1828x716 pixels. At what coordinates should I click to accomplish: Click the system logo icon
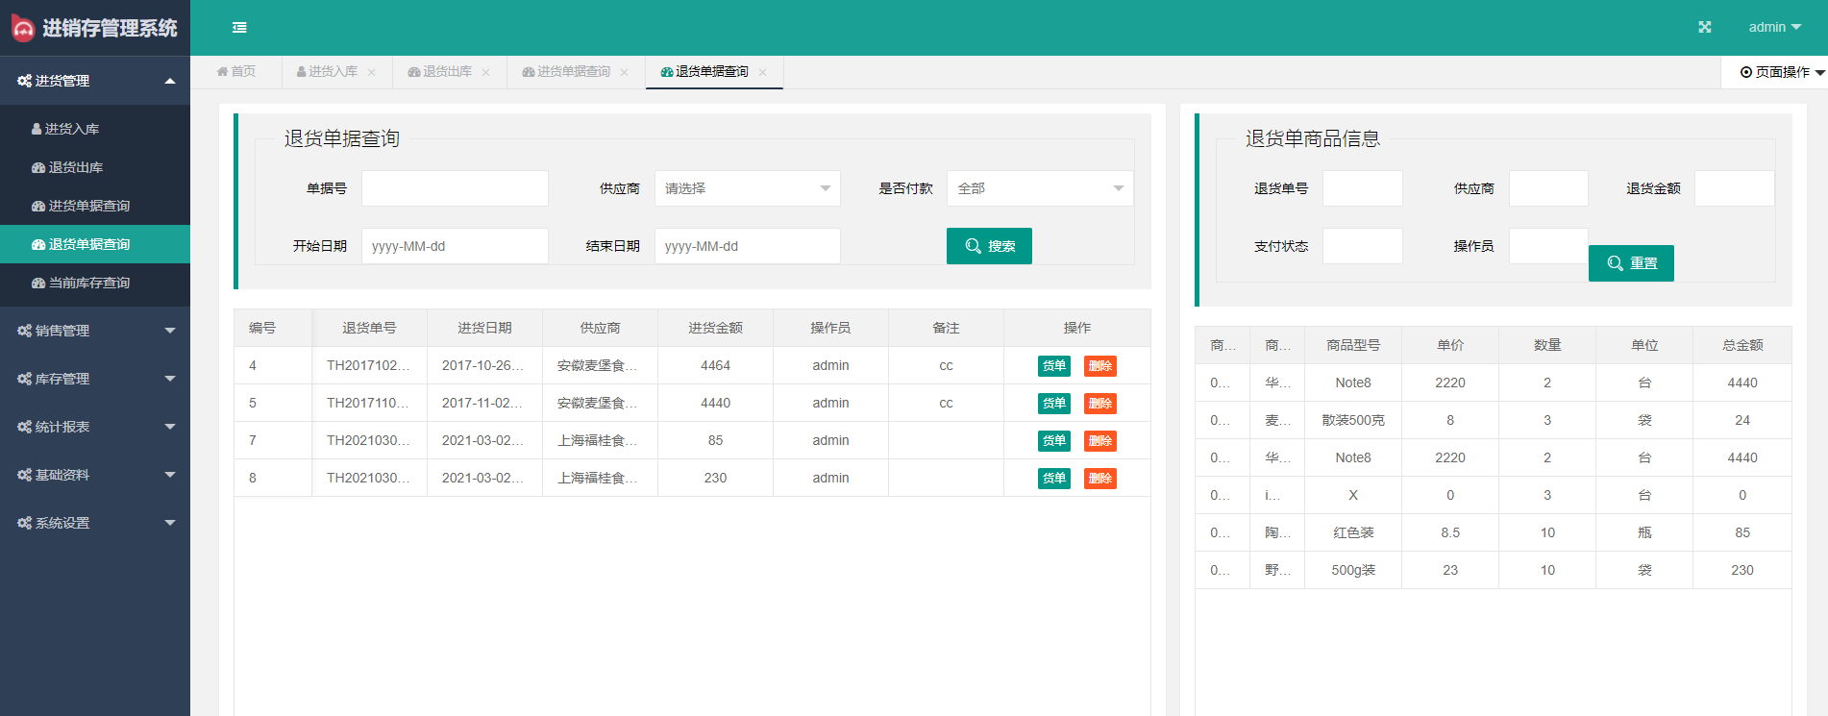tap(22, 28)
